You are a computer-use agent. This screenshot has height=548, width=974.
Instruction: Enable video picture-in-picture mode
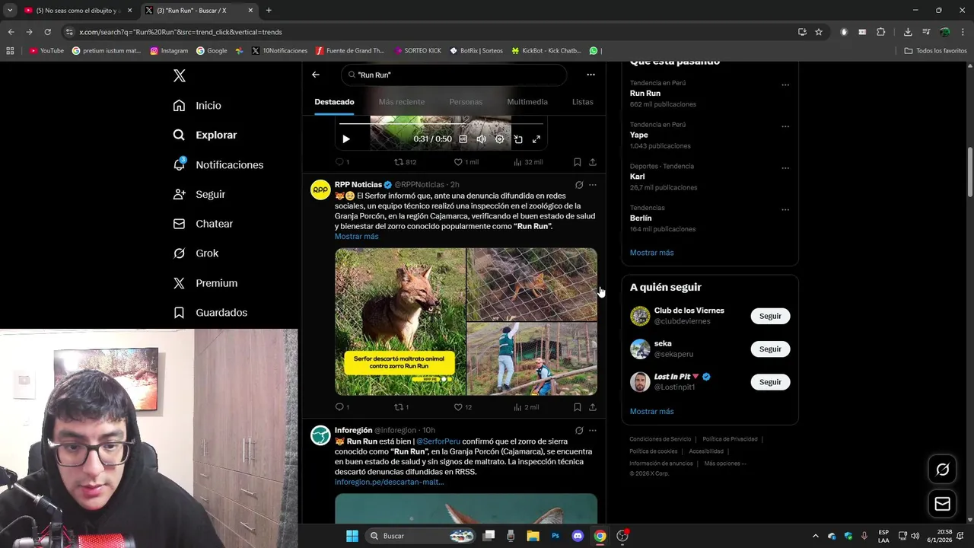[518, 139]
